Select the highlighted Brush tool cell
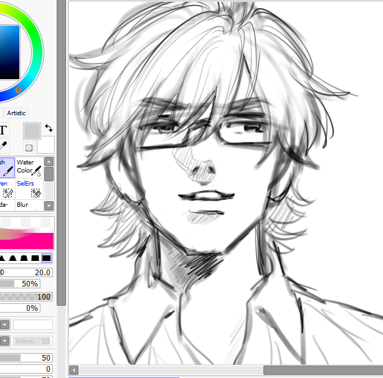The image size is (383, 378). (x=7, y=168)
